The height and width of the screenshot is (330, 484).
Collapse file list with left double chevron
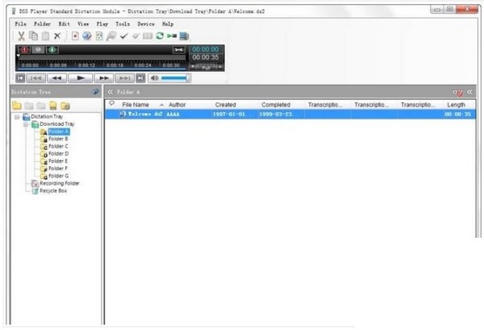111,92
